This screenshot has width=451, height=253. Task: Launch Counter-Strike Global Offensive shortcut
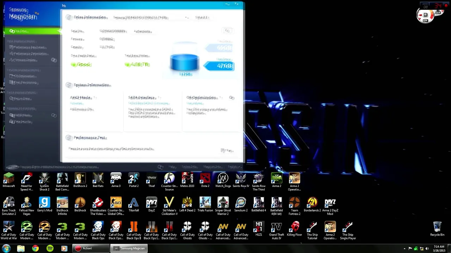click(x=116, y=206)
